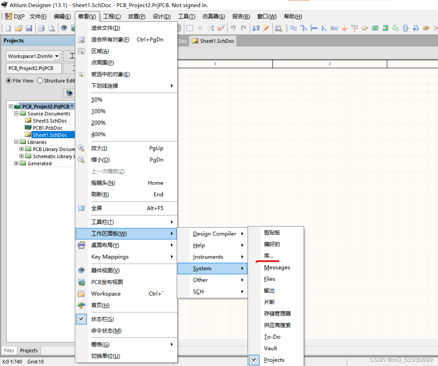The height and width of the screenshot is (366, 438).
Task: Select 缩小(O) zoom out entry
Action: 126,160
